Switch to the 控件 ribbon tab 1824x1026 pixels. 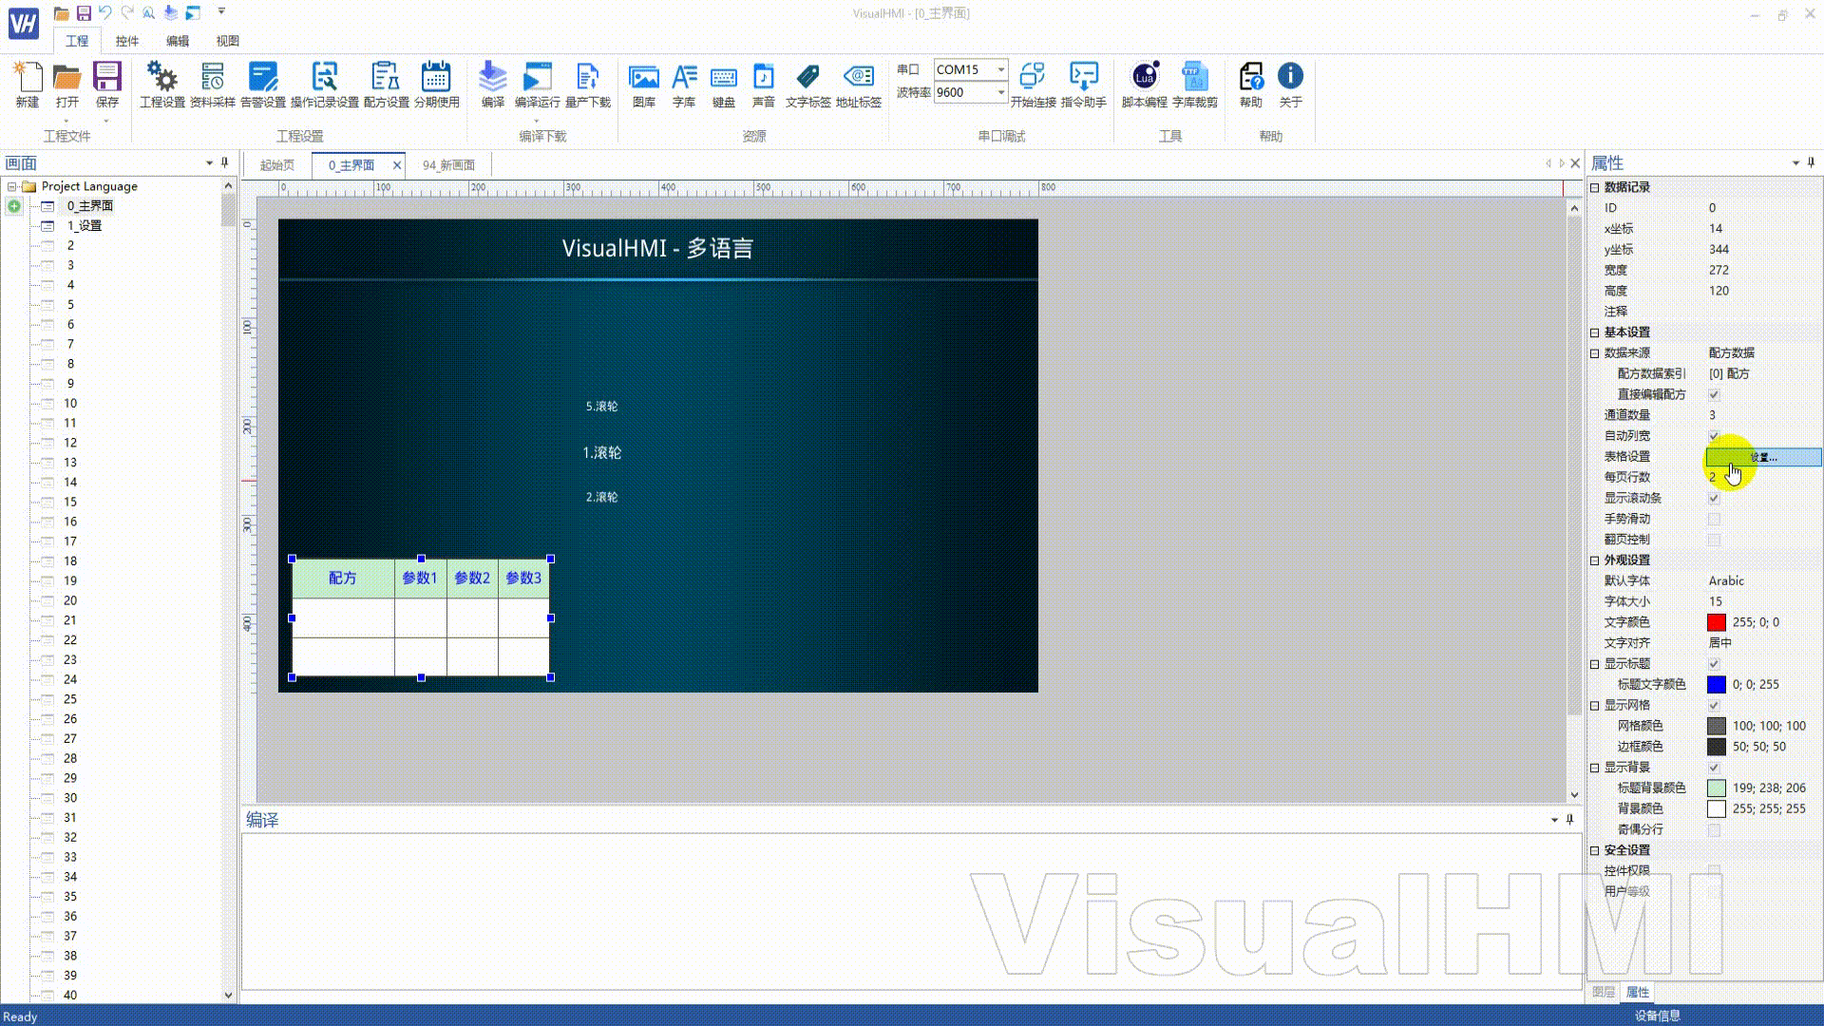pos(127,41)
